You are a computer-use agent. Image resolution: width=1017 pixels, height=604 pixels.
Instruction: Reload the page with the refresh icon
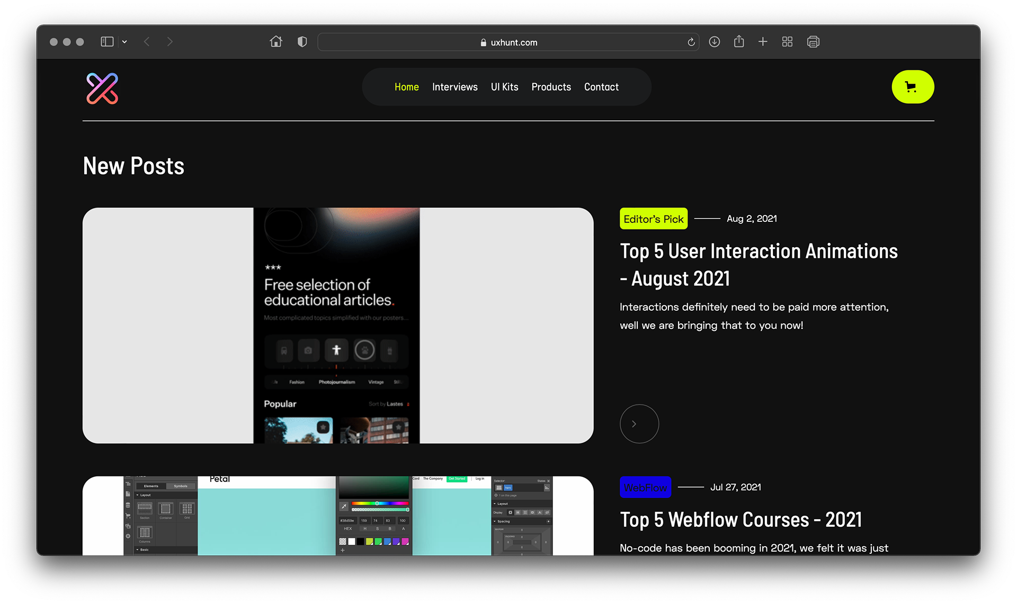(691, 42)
